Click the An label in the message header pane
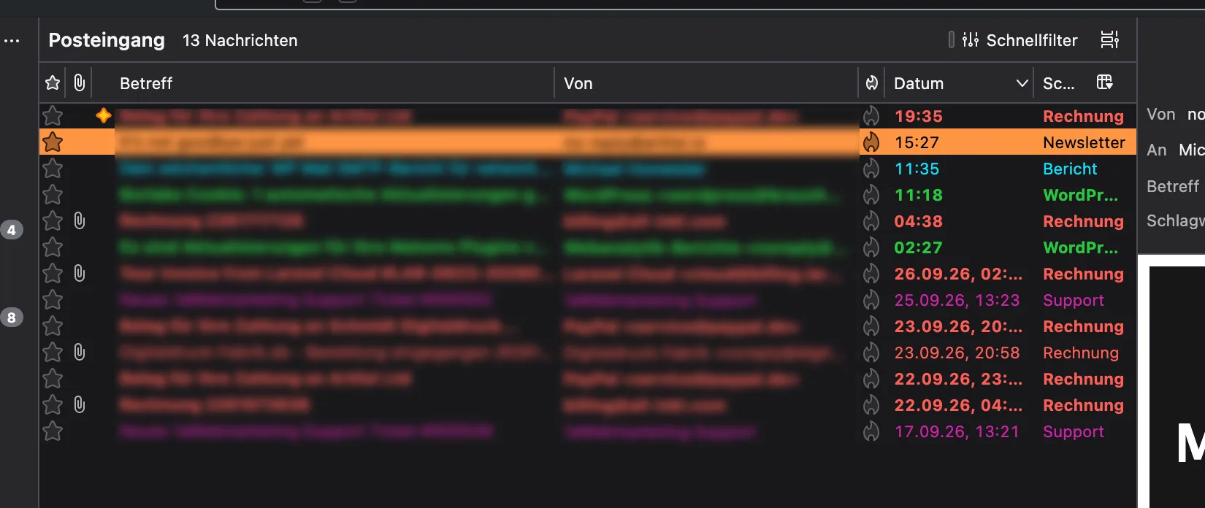Screen dimensions: 1205x508 tap(1157, 150)
